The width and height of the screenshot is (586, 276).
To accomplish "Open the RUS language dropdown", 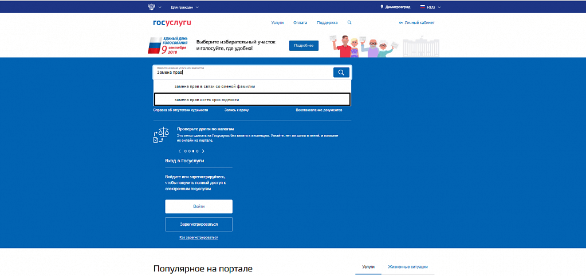I will tap(434, 7).
